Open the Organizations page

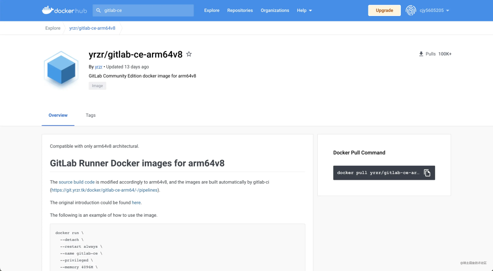click(x=275, y=10)
